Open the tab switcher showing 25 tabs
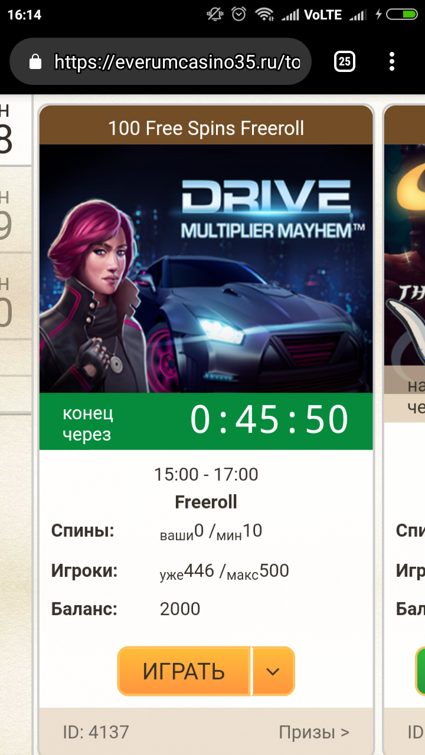This screenshot has width=425, height=755. click(345, 61)
